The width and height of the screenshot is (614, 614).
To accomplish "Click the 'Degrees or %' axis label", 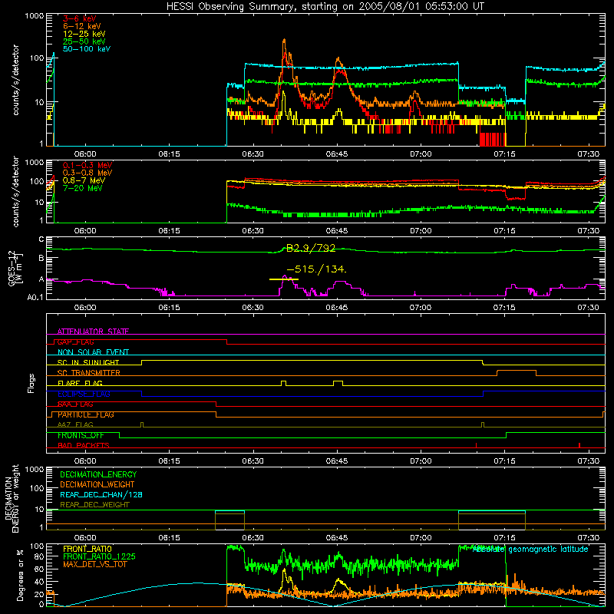I will click(20, 576).
